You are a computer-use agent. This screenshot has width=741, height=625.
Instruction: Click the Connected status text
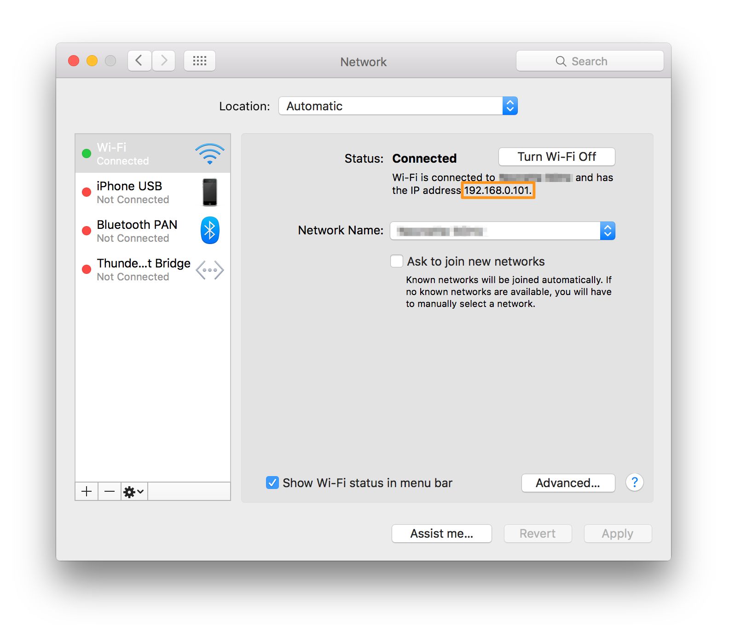pos(424,158)
